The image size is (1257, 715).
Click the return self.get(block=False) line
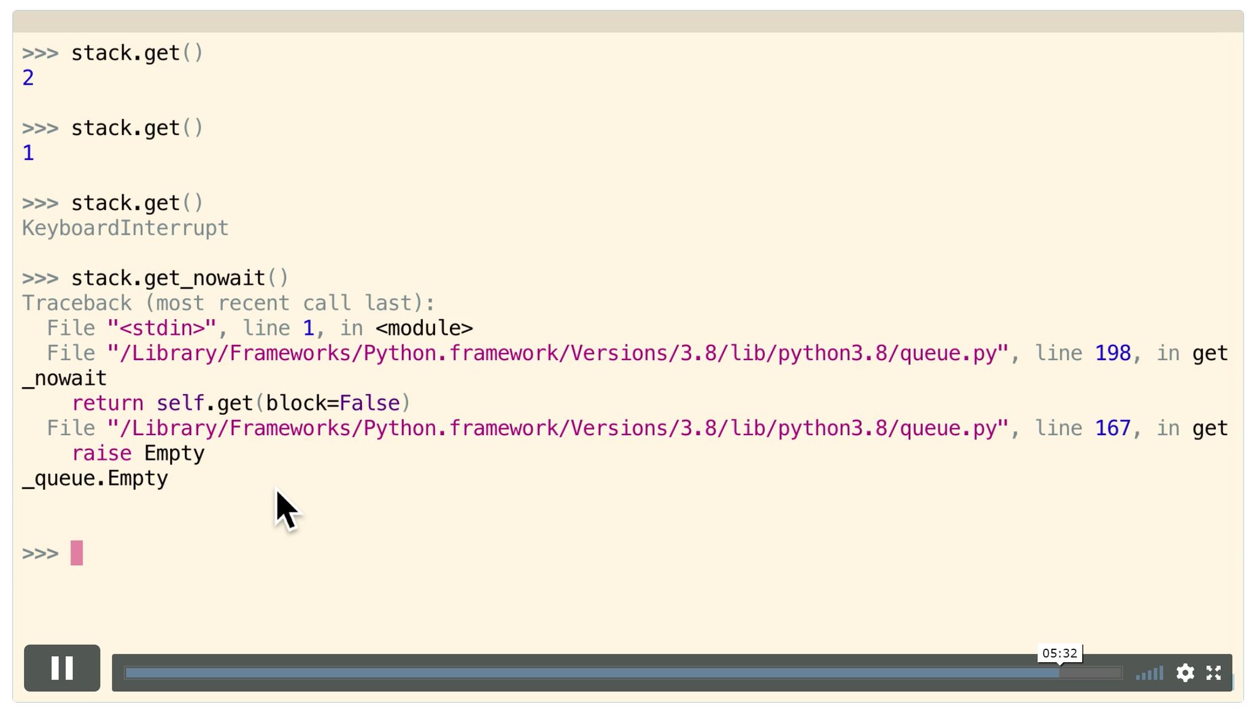(x=241, y=403)
